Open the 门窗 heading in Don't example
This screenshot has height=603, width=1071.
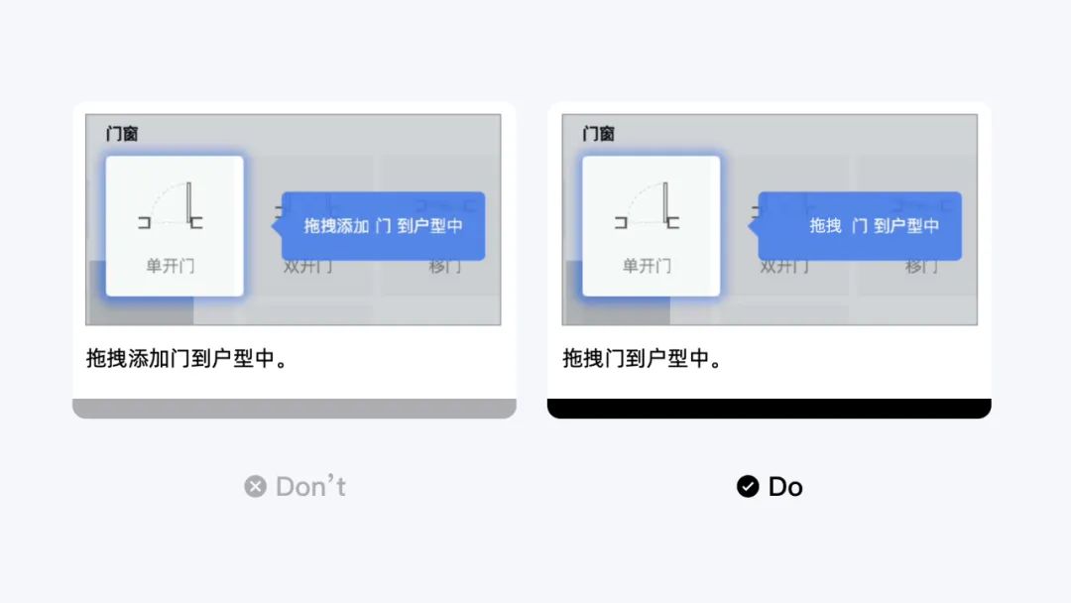[122, 134]
